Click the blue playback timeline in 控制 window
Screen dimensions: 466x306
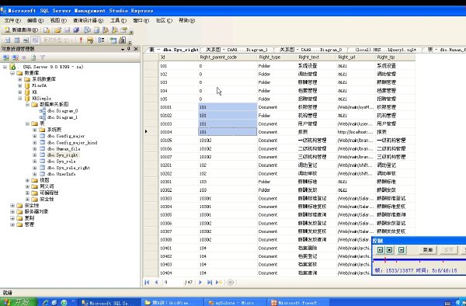(419, 260)
